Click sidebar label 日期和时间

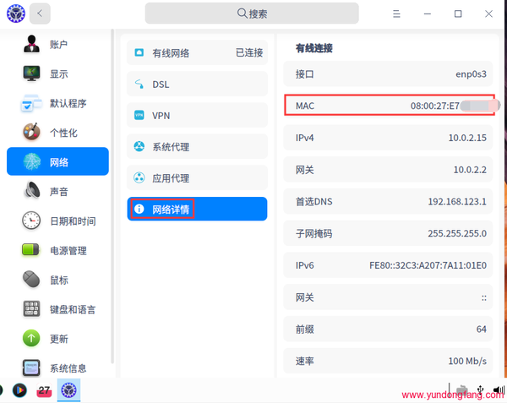73,221
